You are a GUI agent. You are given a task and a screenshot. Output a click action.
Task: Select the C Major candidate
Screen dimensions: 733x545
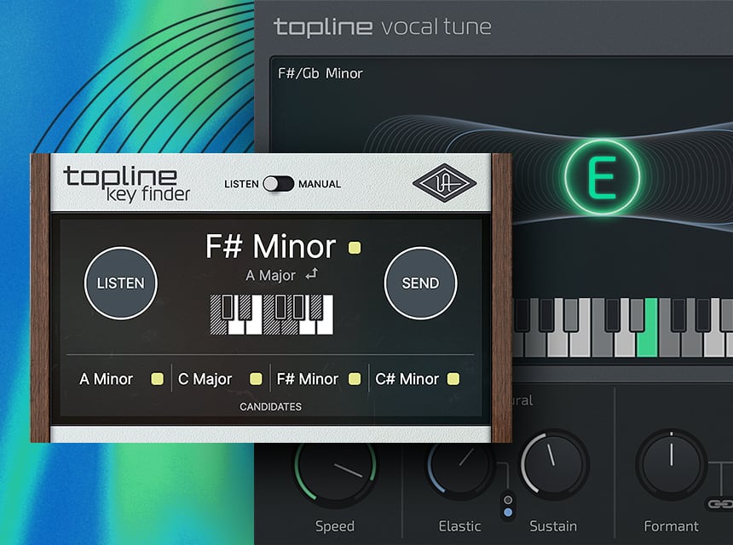[x=205, y=379]
